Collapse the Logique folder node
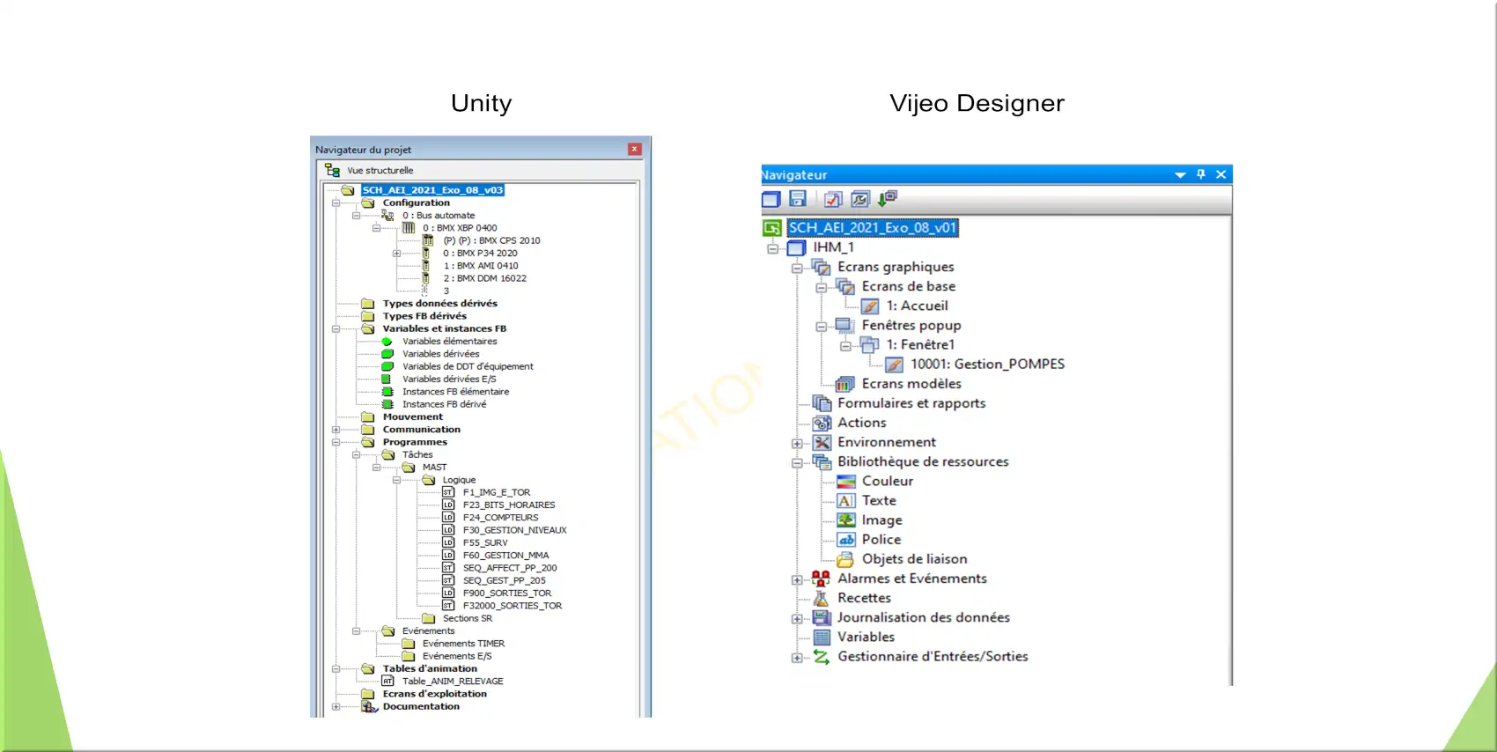Viewport: 1497px width, 752px height. click(x=396, y=480)
